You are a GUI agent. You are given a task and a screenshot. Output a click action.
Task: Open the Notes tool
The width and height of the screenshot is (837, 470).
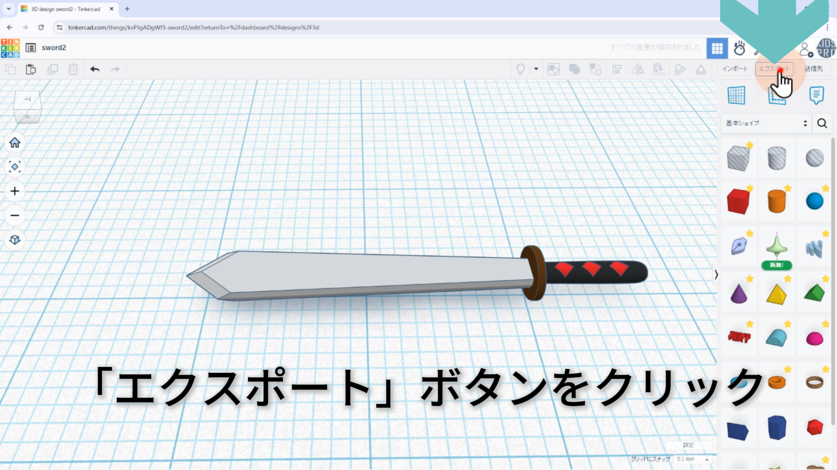point(816,95)
